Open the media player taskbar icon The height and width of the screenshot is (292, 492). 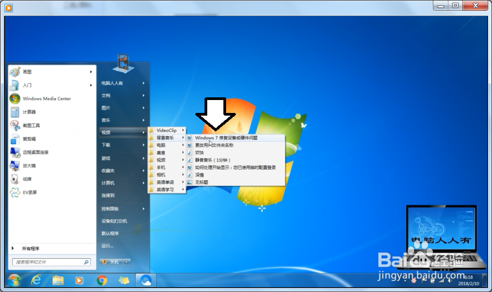79,280
